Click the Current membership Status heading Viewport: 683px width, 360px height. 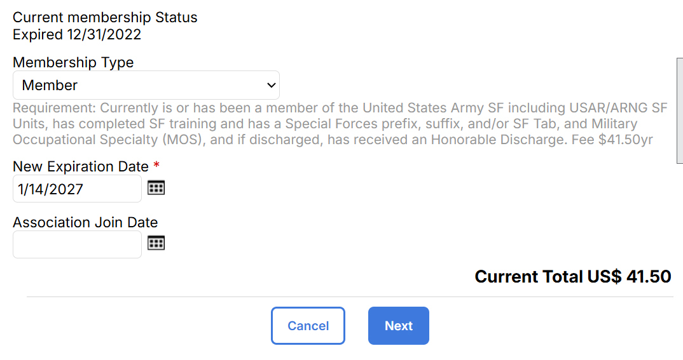pyautogui.click(x=105, y=17)
